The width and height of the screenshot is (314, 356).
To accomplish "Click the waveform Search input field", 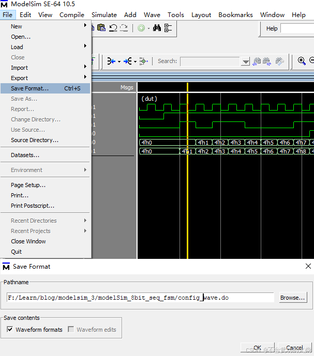I will point(211,61).
